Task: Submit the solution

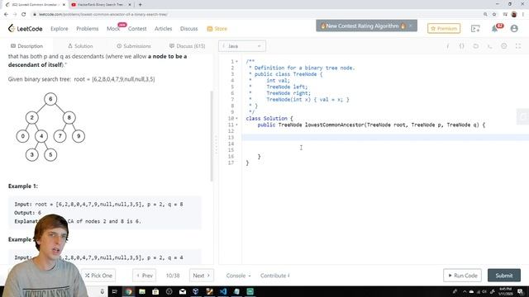Action: pyautogui.click(x=504, y=276)
